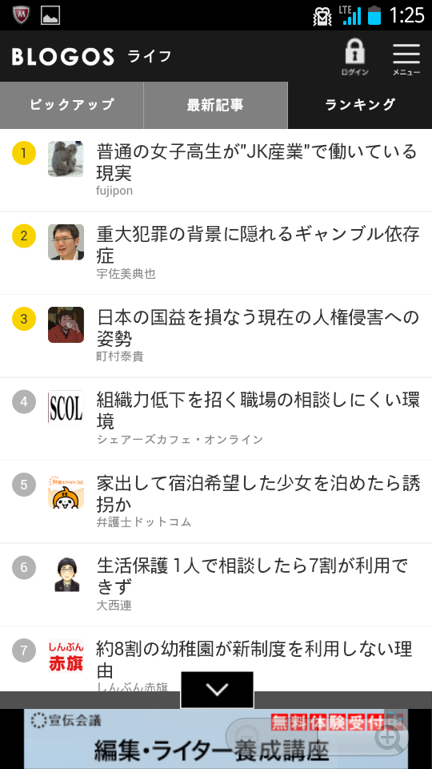Image resolution: width=432 pixels, height=769 pixels.
Task: Tap the SCOL author avatar
Action: click(x=66, y=408)
